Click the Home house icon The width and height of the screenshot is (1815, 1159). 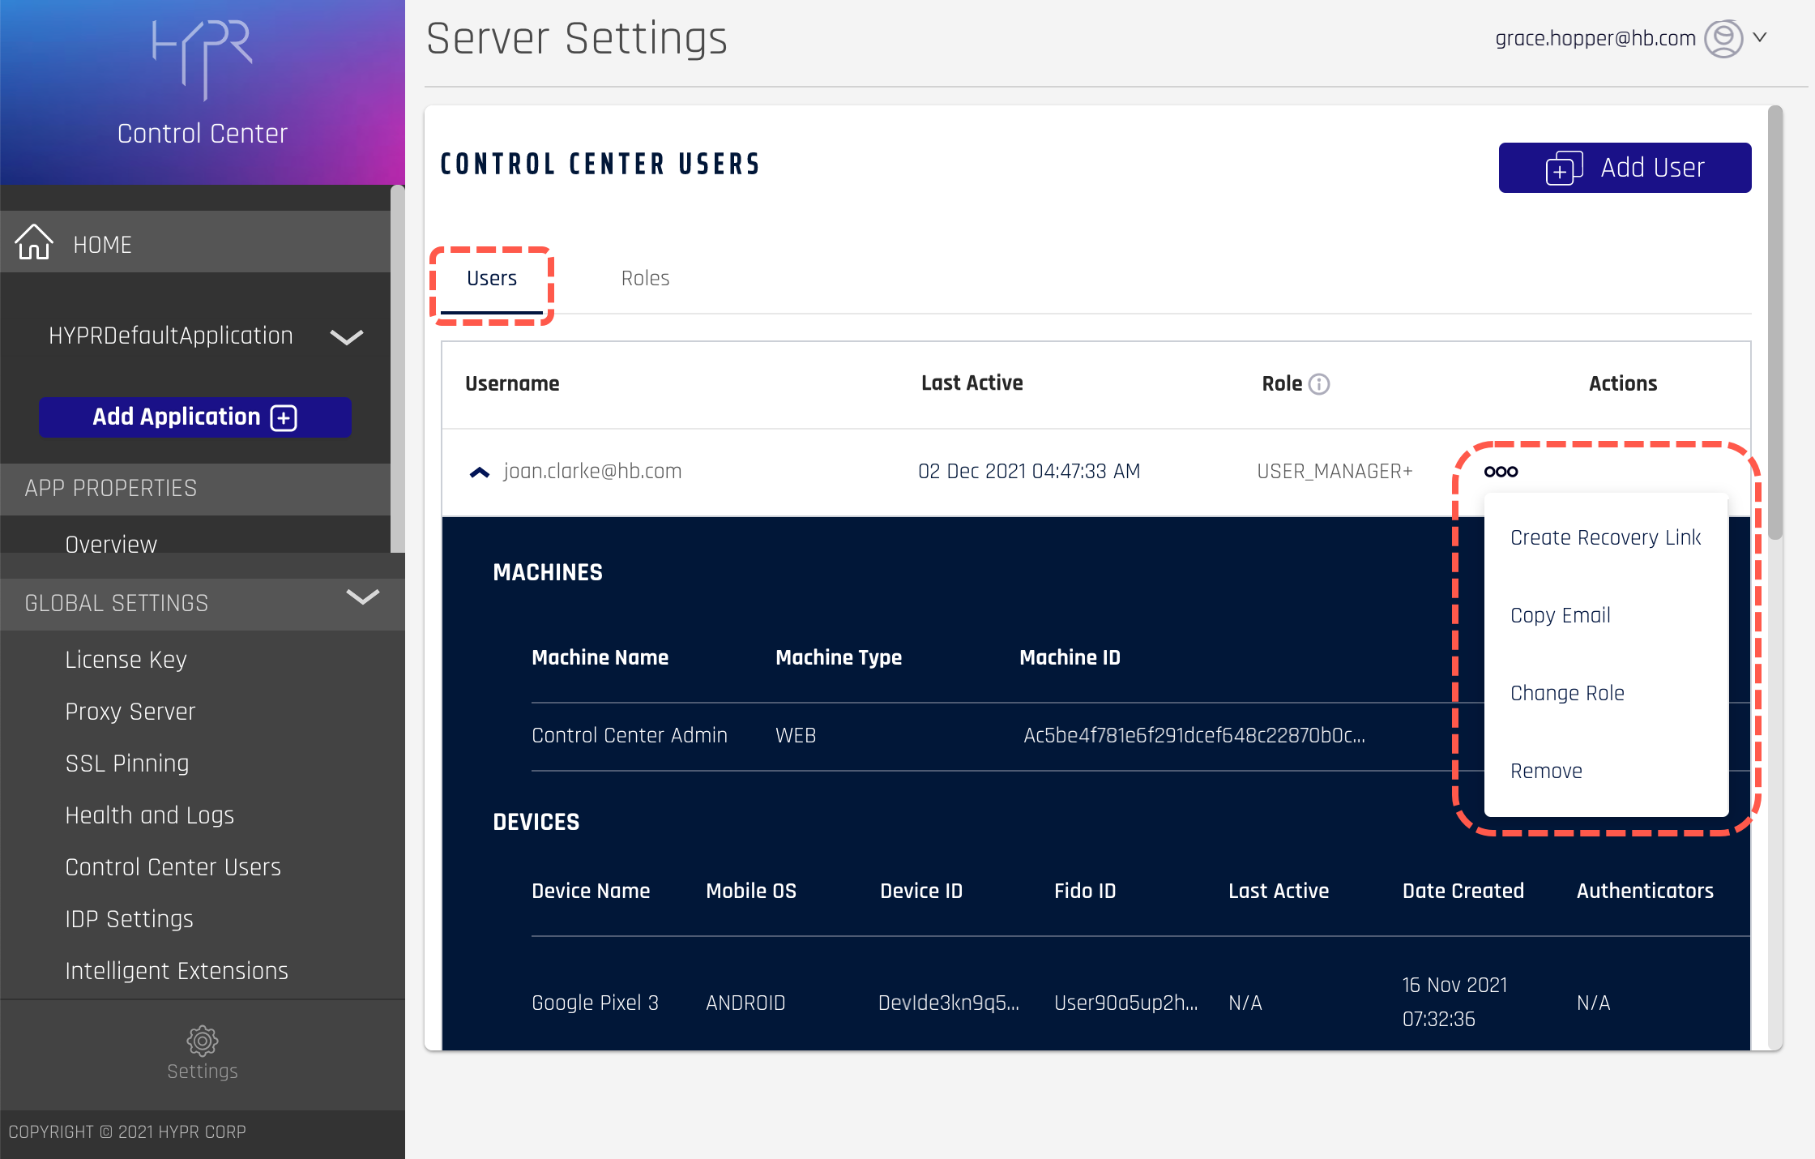[x=34, y=242]
